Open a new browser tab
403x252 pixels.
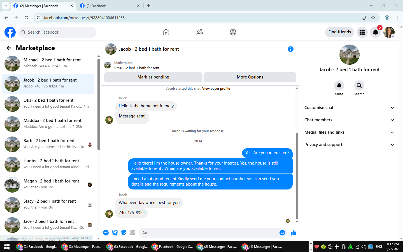[x=148, y=6]
